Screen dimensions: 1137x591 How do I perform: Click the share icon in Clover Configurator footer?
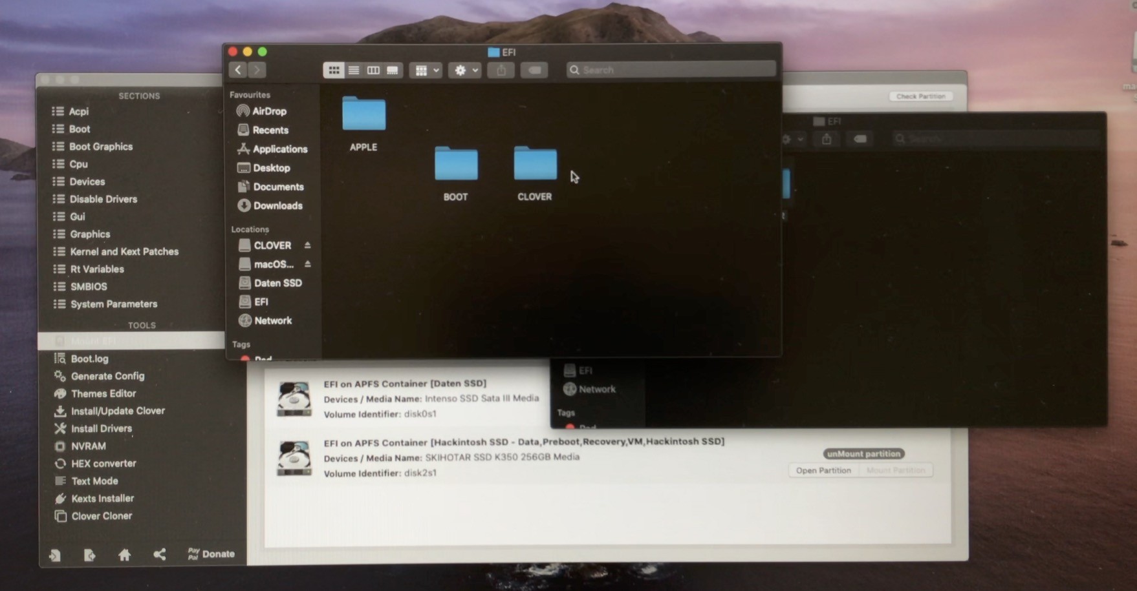[160, 555]
